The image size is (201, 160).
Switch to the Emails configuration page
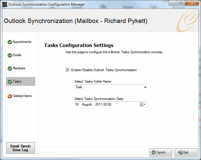tap(17, 55)
